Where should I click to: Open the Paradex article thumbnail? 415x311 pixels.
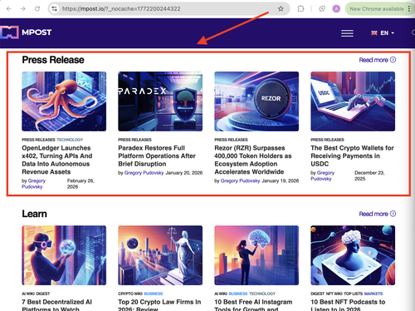pos(160,101)
